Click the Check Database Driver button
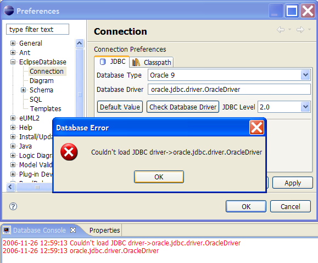 183,107
